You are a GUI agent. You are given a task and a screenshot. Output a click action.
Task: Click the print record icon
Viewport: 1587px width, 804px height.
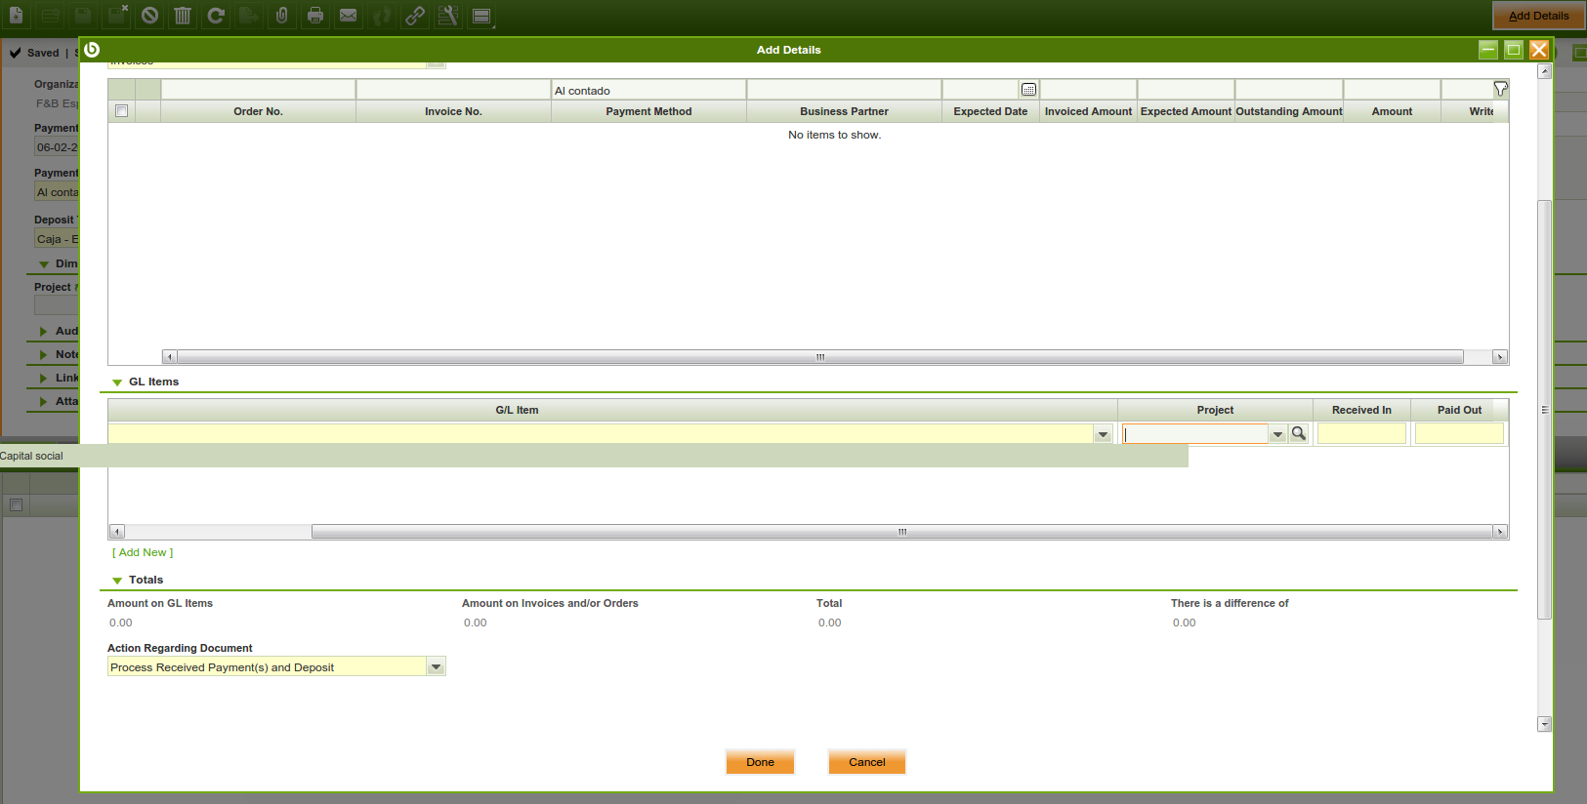pos(315,16)
